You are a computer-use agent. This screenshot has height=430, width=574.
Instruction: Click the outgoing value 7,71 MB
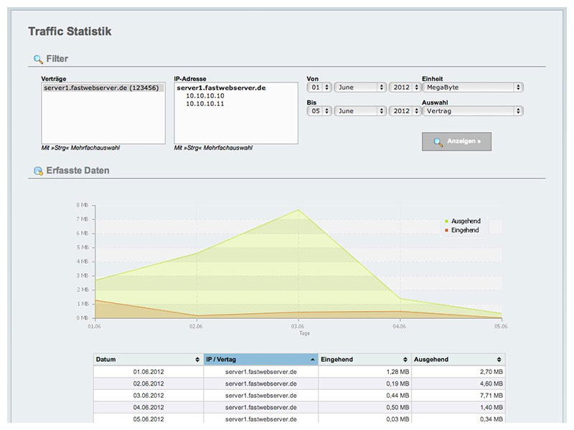coord(491,396)
